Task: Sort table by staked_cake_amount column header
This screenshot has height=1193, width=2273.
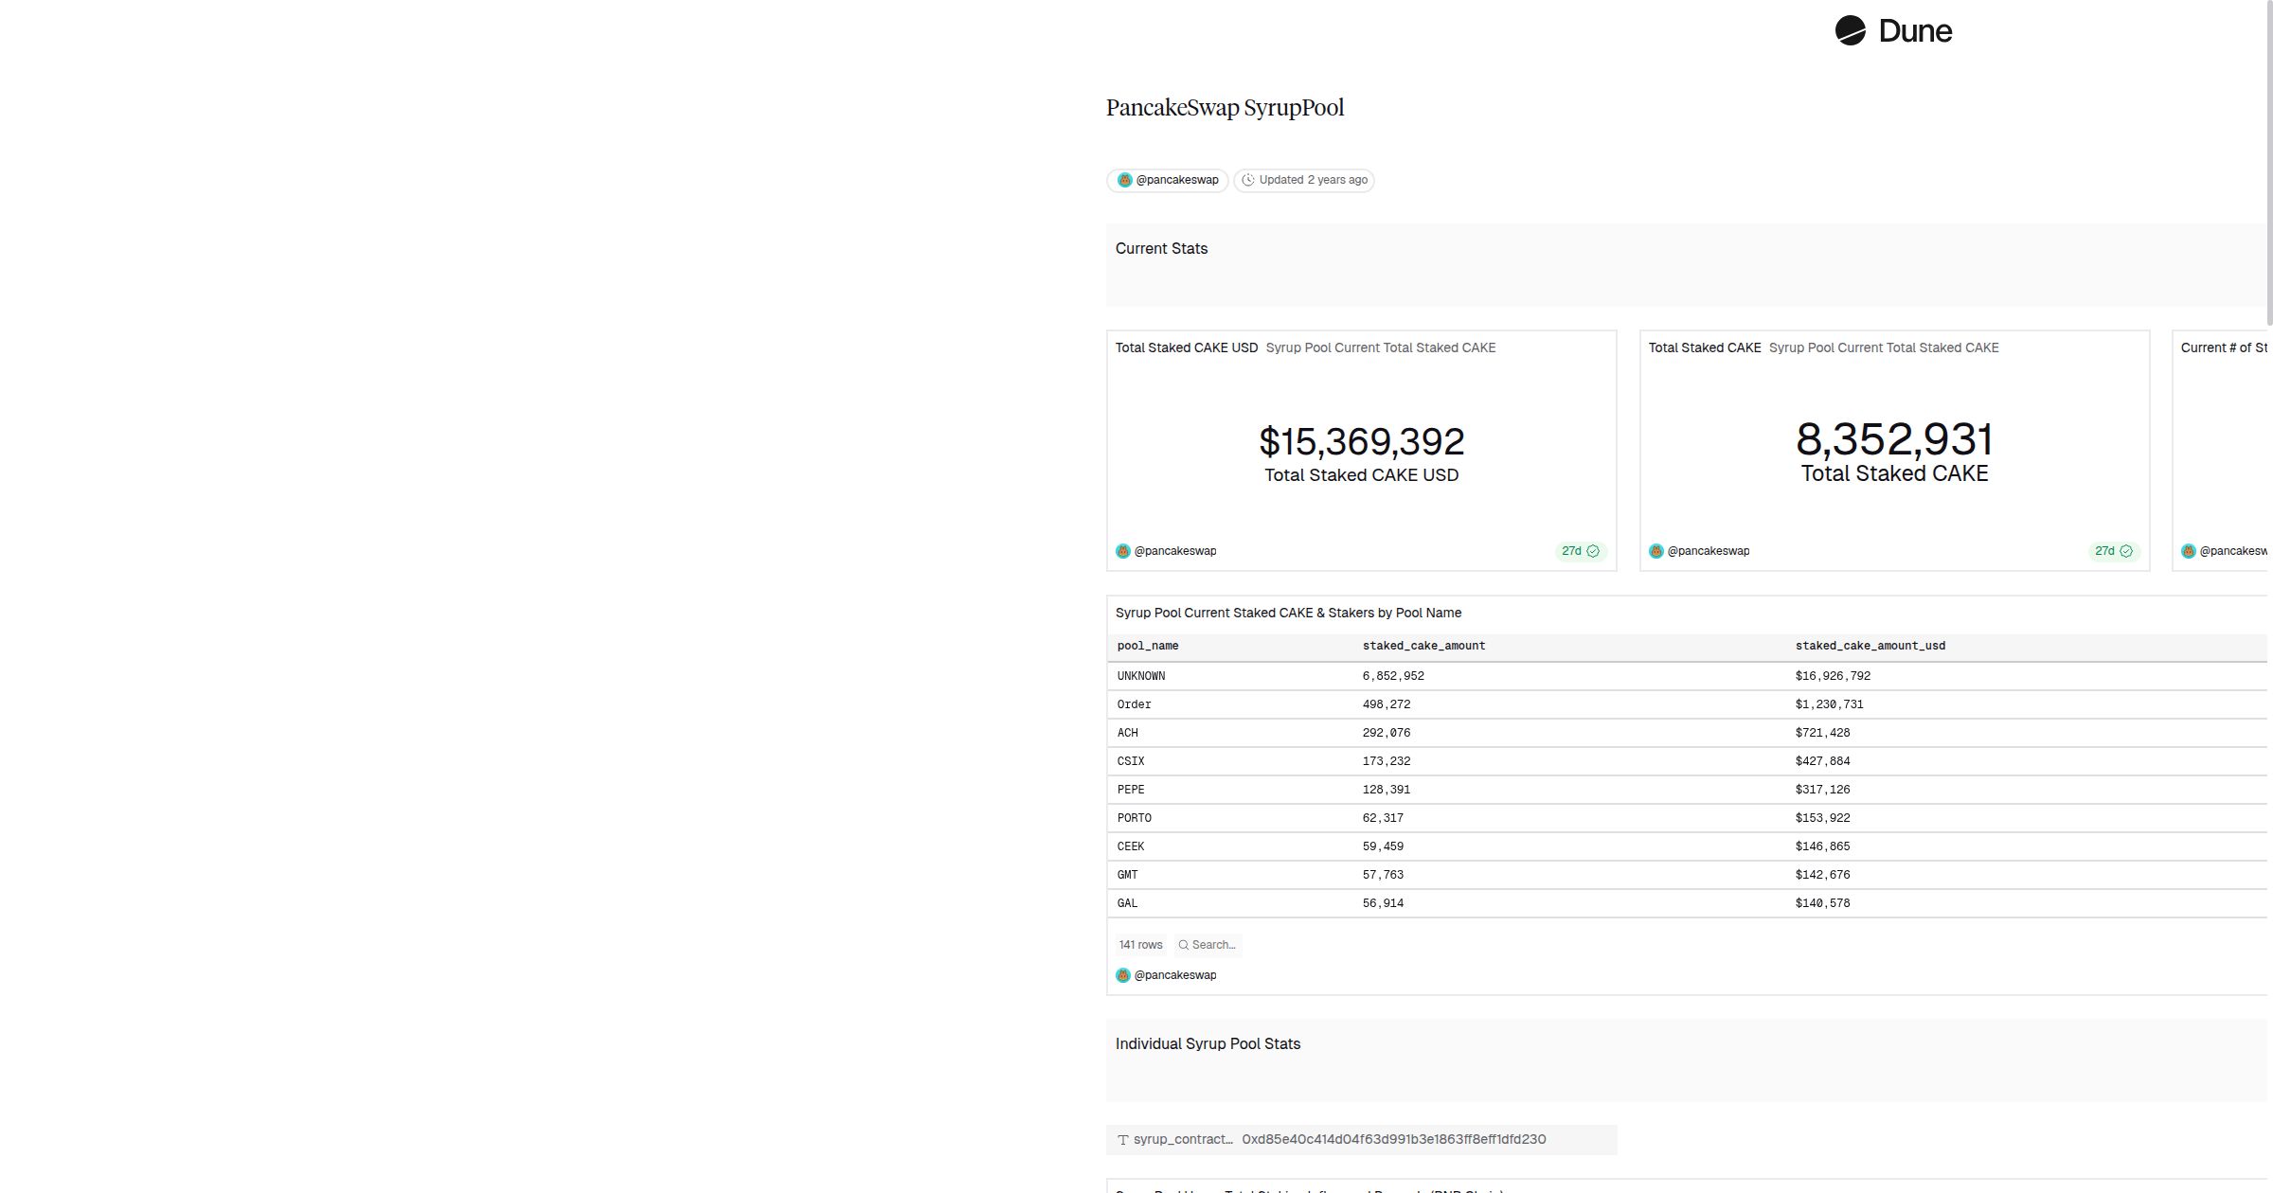Action: [1423, 646]
